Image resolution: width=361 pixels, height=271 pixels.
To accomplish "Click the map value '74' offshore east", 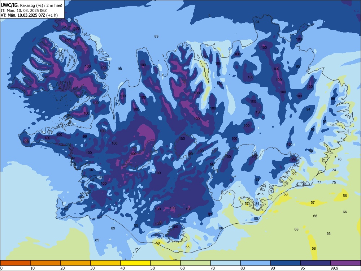I will coord(334,170).
